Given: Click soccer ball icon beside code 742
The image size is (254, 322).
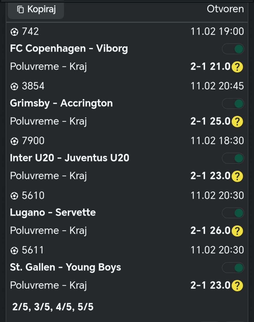Looking at the screenshot, I should [x=14, y=32].
